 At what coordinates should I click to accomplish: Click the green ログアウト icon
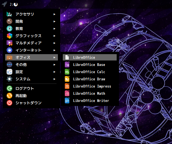(9, 88)
